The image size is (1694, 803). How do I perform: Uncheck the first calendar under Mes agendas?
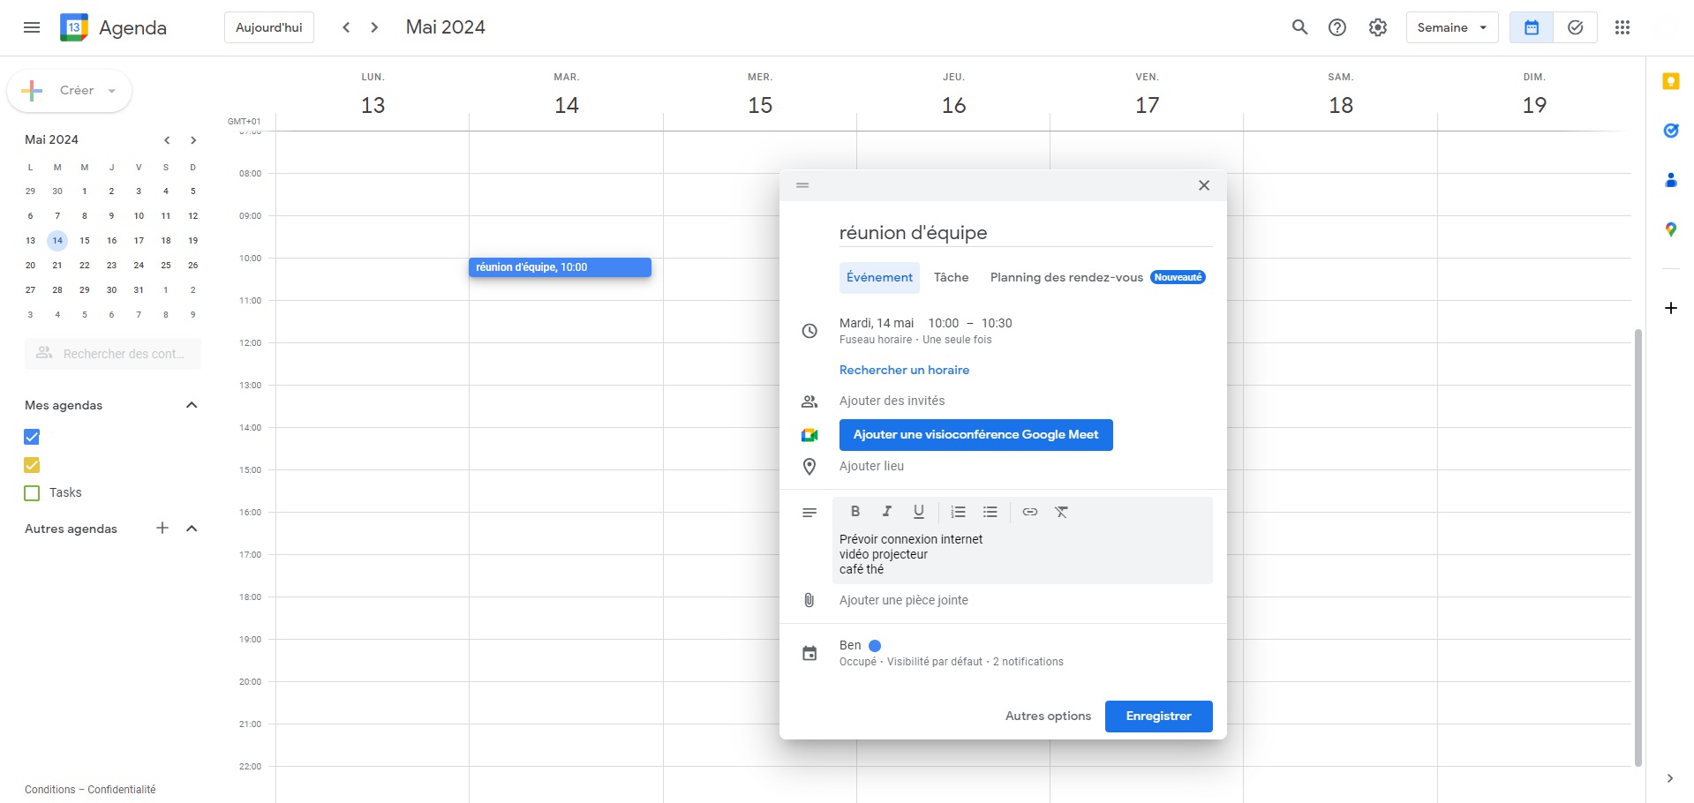click(31, 437)
